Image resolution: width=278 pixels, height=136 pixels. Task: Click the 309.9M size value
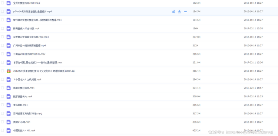196,97
